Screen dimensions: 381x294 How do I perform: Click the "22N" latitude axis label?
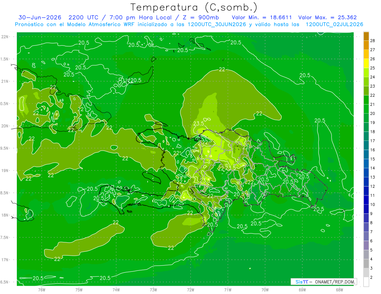(5, 36)
